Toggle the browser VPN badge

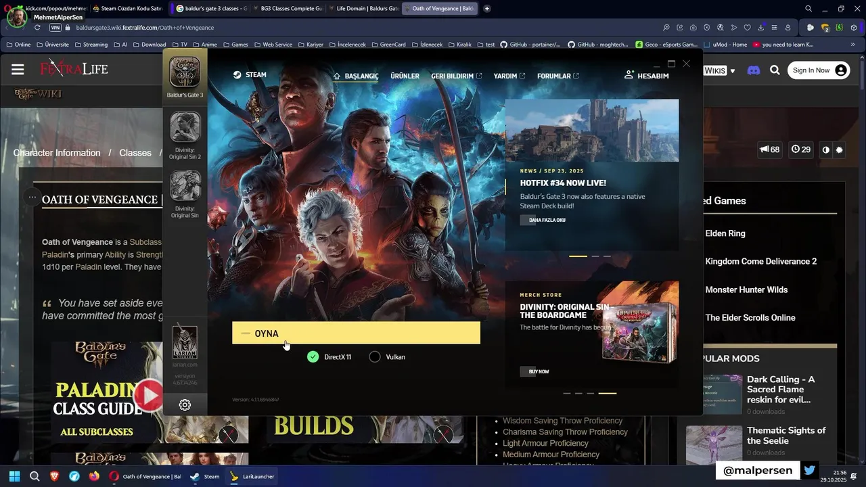pos(55,28)
